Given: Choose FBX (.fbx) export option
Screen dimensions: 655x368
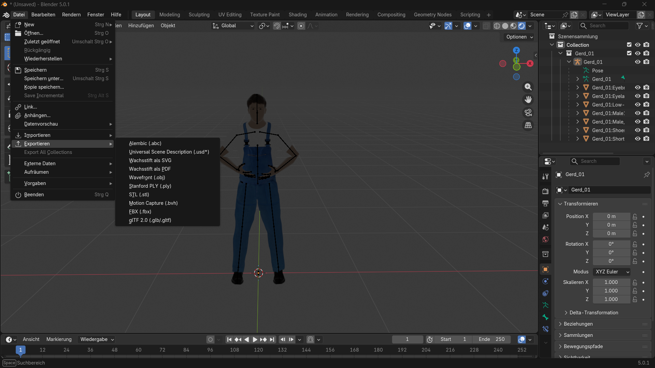Looking at the screenshot, I should pyautogui.click(x=140, y=212).
